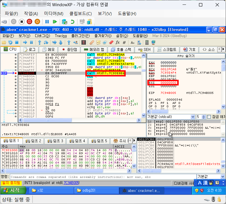Open the Hyper-V 미디어(M) menu
The image size is (226, 204).
click(x=54, y=14)
